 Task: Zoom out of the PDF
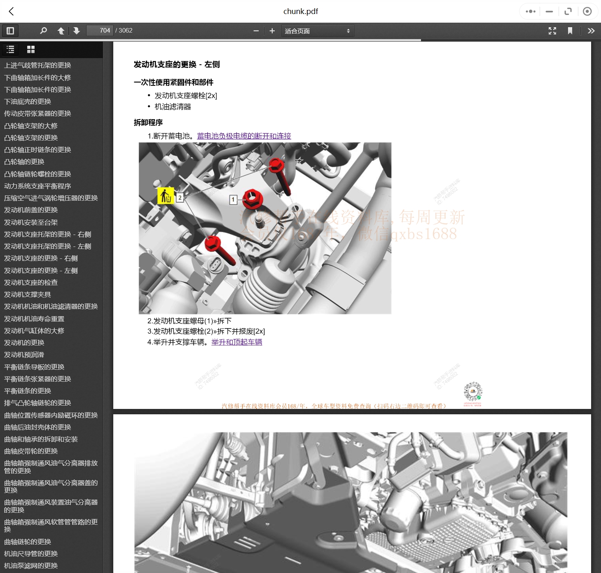(x=256, y=30)
